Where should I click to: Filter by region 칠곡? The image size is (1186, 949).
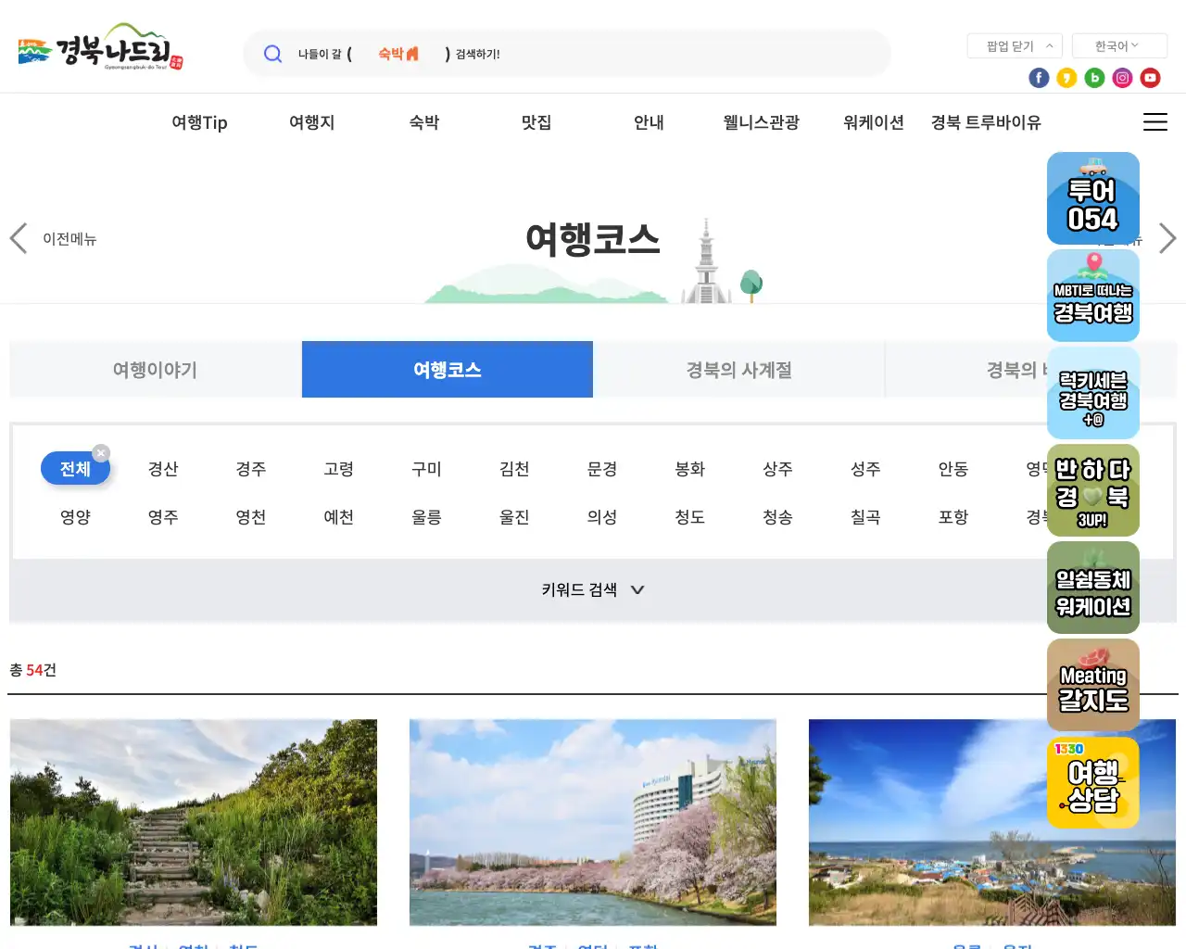(865, 517)
